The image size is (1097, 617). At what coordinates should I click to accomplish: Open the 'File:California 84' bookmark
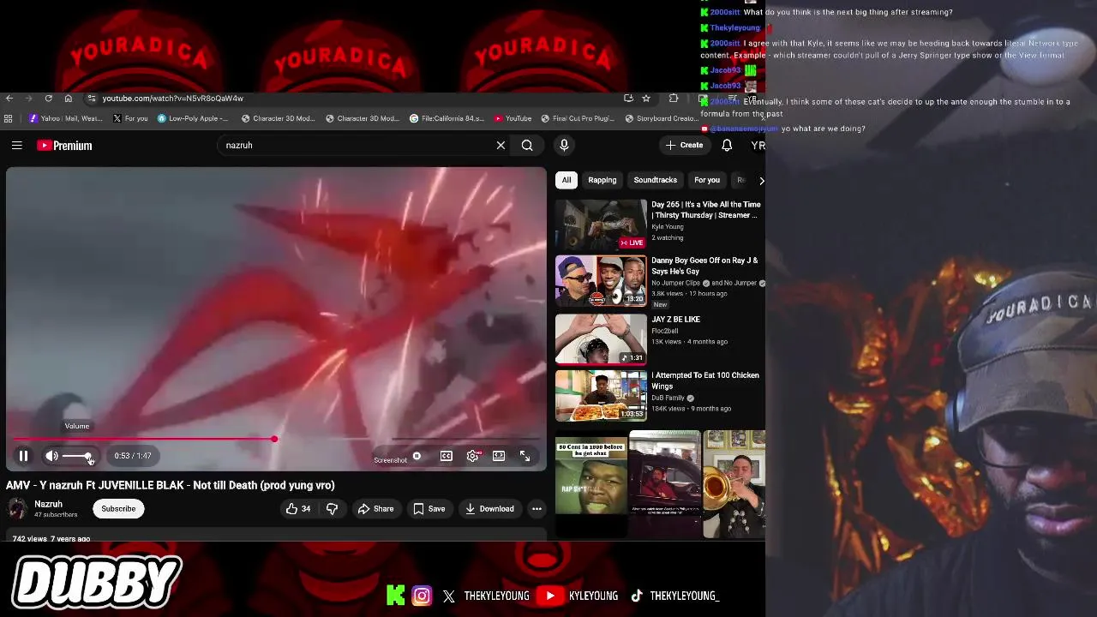click(x=447, y=118)
